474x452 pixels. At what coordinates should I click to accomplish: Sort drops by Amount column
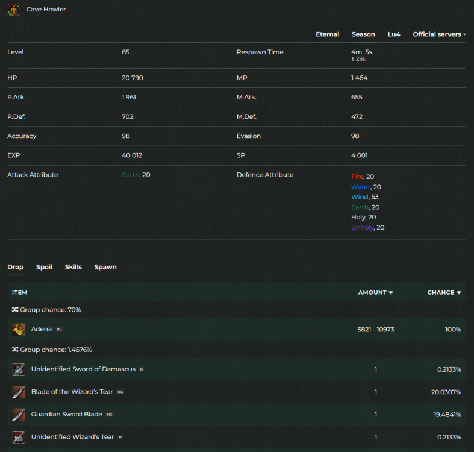click(x=375, y=293)
